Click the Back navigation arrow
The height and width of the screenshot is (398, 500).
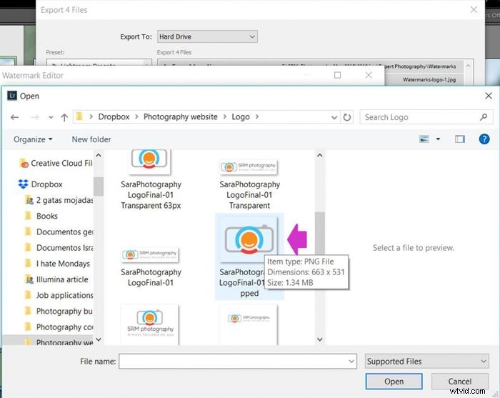coord(14,117)
